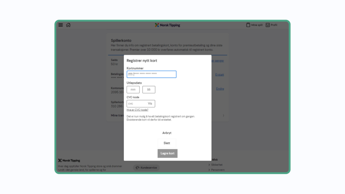This screenshot has height=194, width=345.
Task: Click the Kundeservice headset button
Action: click(146, 167)
